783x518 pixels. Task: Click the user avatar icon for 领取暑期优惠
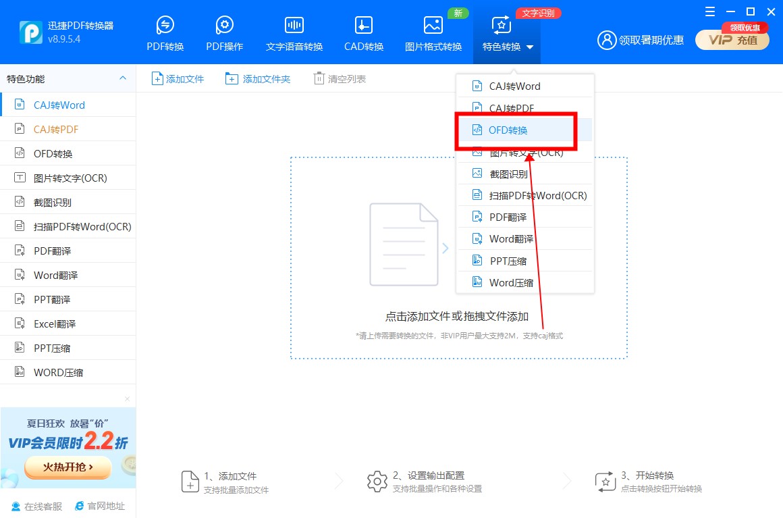[x=607, y=40]
